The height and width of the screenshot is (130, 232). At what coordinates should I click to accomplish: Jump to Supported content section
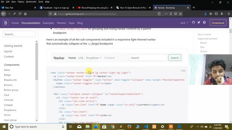[x=207, y=39]
